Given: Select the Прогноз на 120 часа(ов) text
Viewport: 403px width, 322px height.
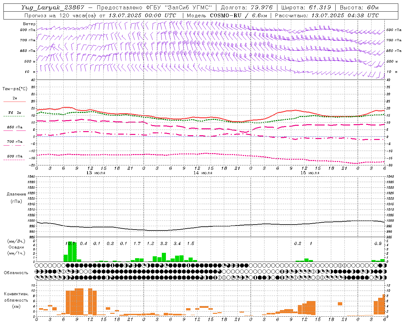Looking at the screenshot, I should pyautogui.click(x=61, y=15).
